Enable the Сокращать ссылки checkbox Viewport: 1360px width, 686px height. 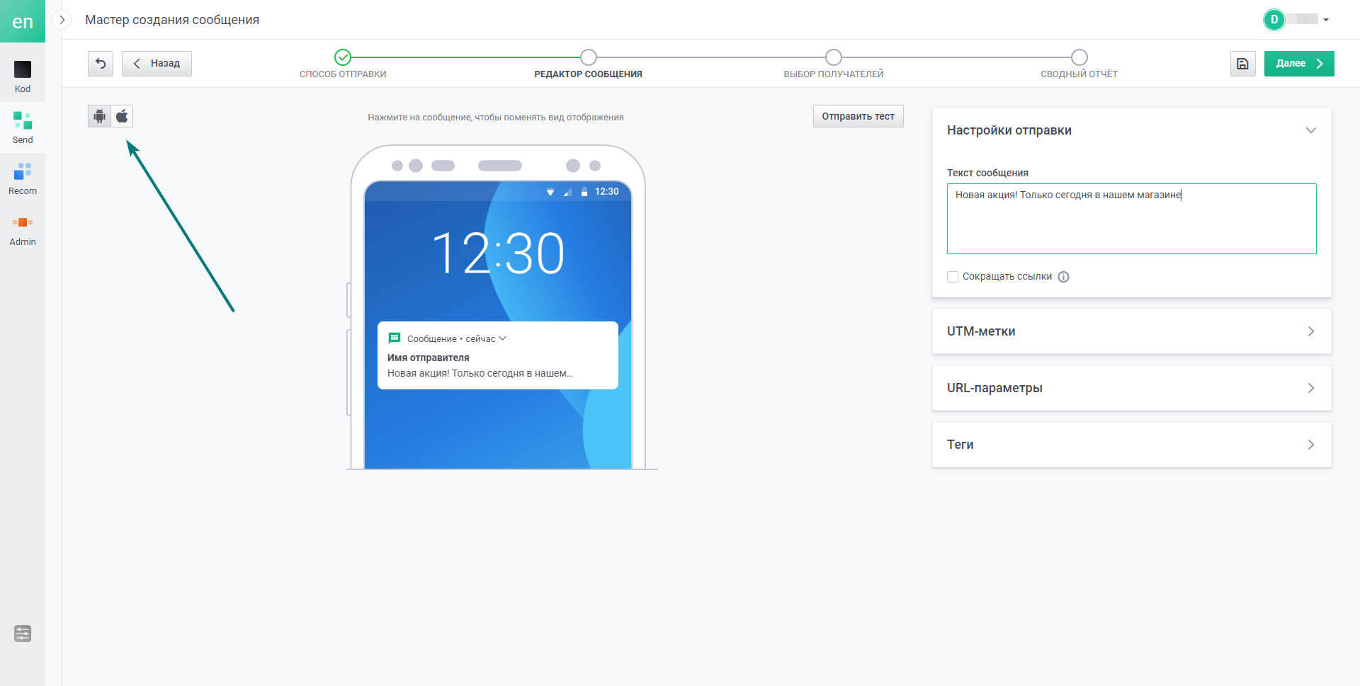tap(953, 277)
